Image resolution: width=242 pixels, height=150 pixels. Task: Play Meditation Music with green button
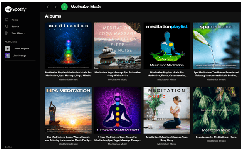click(x=64, y=7)
